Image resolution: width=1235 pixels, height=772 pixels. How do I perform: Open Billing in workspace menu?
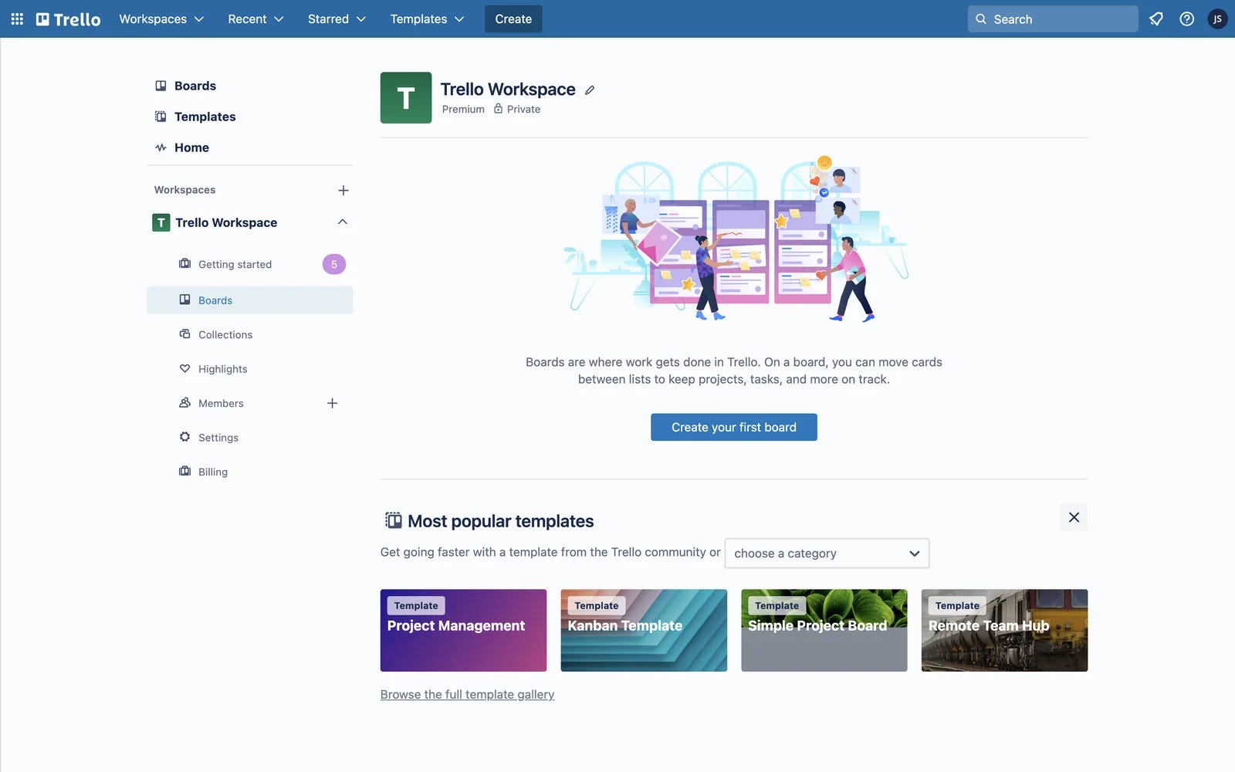pos(249,472)
